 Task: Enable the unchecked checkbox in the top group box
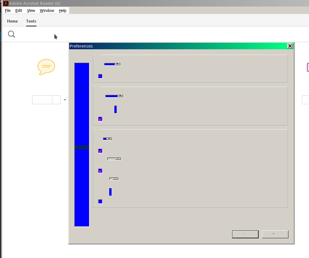100,76
